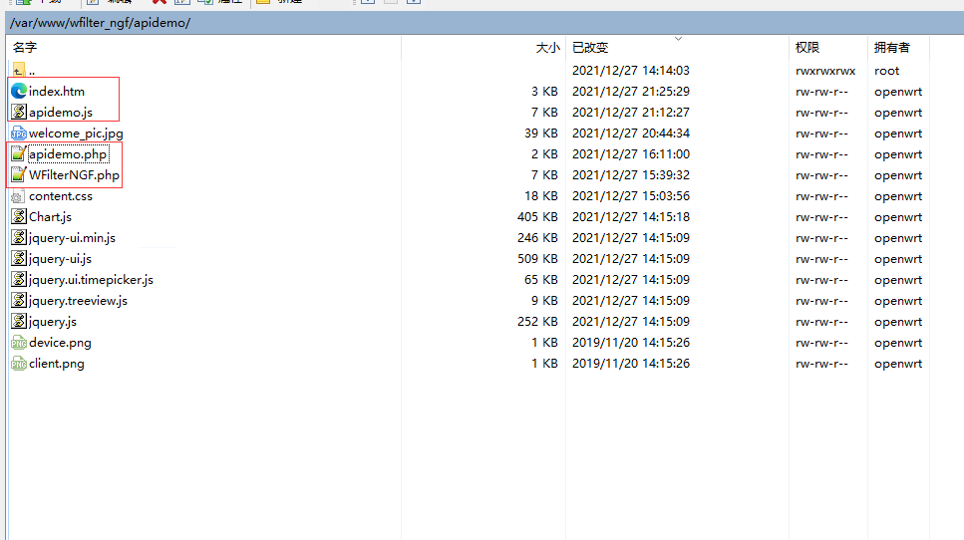
Task: Select the jquery.treeview.js file row
Action: pos(78,301)
